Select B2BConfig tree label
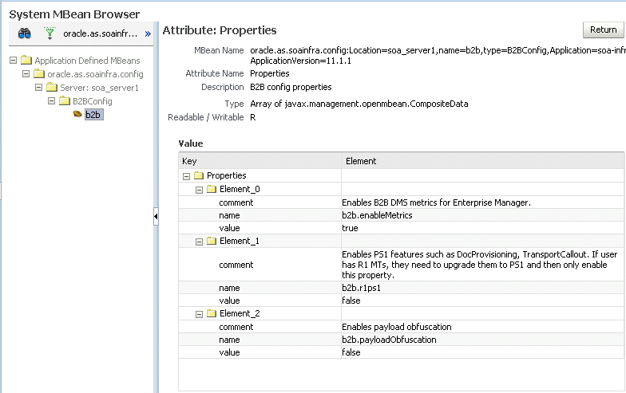This screenshot has height=393, width=626. click(x=93, y=101)
